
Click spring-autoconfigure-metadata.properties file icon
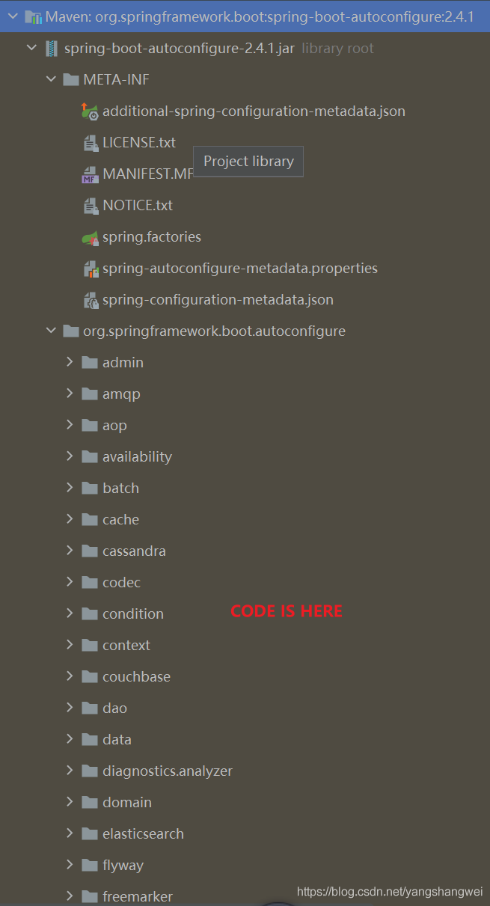click(x=90, y=269)
